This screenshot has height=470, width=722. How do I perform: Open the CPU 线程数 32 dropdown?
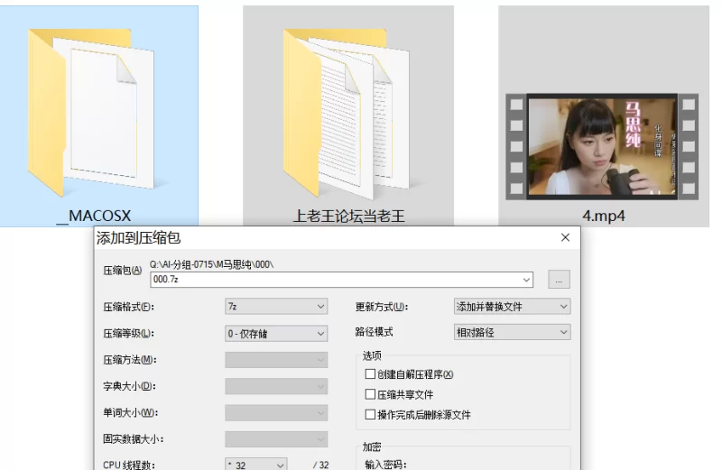256,465
